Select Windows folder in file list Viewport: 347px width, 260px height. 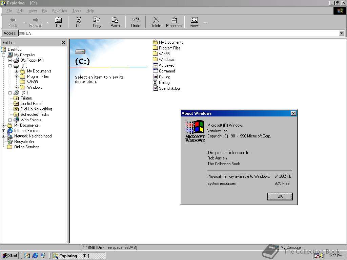tap(163, 60)
